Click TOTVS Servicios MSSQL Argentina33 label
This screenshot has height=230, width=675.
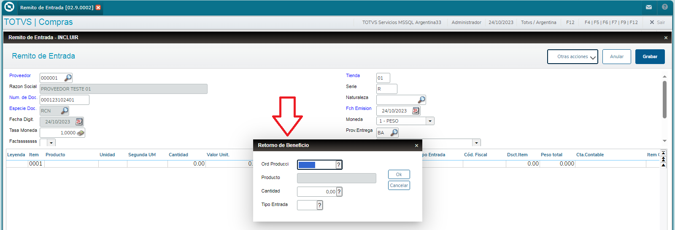402,22
